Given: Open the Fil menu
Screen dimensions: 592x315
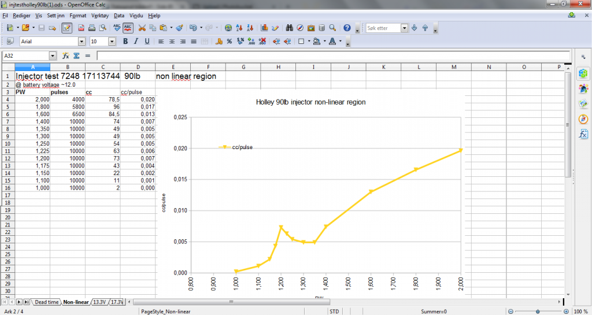Looking at the screenshot, I should point(5,16).
